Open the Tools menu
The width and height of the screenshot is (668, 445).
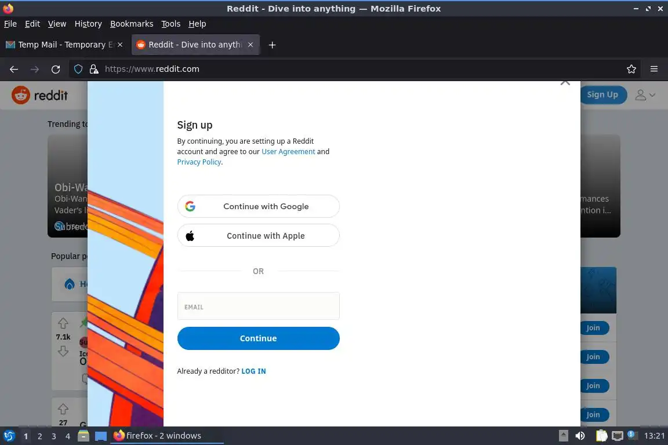pyautogui.click(x=171, y=24)
